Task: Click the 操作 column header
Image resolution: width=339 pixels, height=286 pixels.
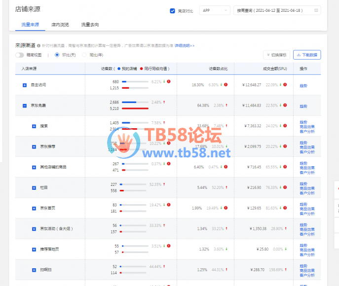Action: point(303,69)
